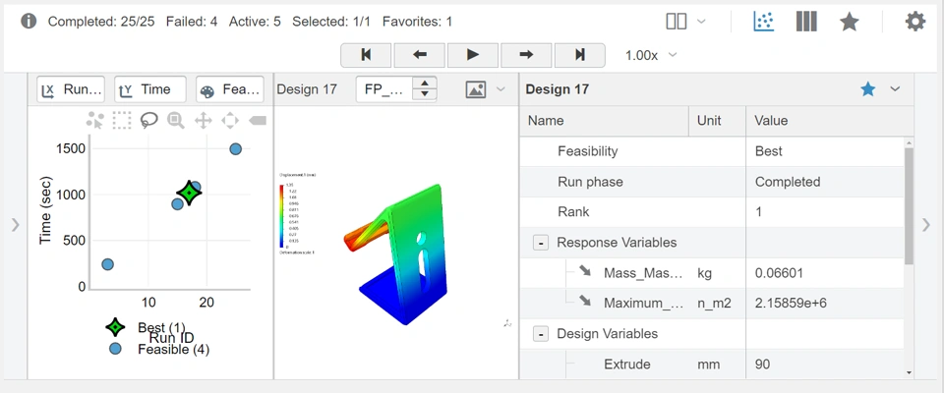Open settings via the gear icon
The height and width of the screenshot is (393, 944).
915,21
